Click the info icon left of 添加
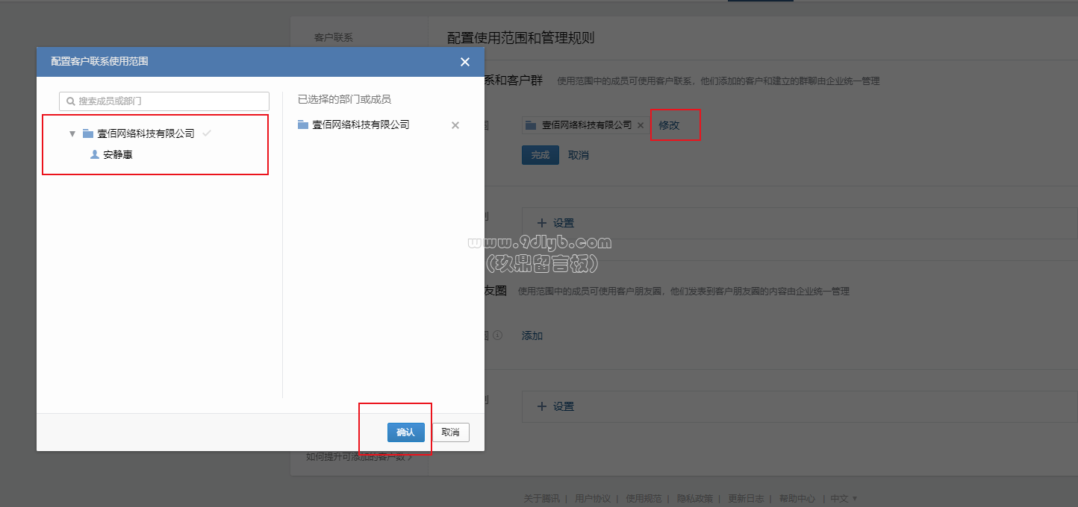 (497, 336)
